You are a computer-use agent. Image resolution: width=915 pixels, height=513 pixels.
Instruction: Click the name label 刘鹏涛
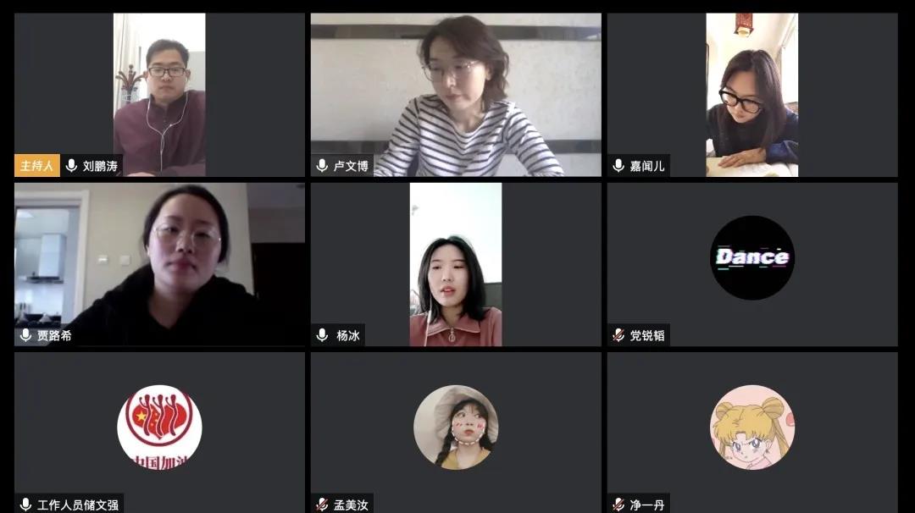tap(100, 166)
